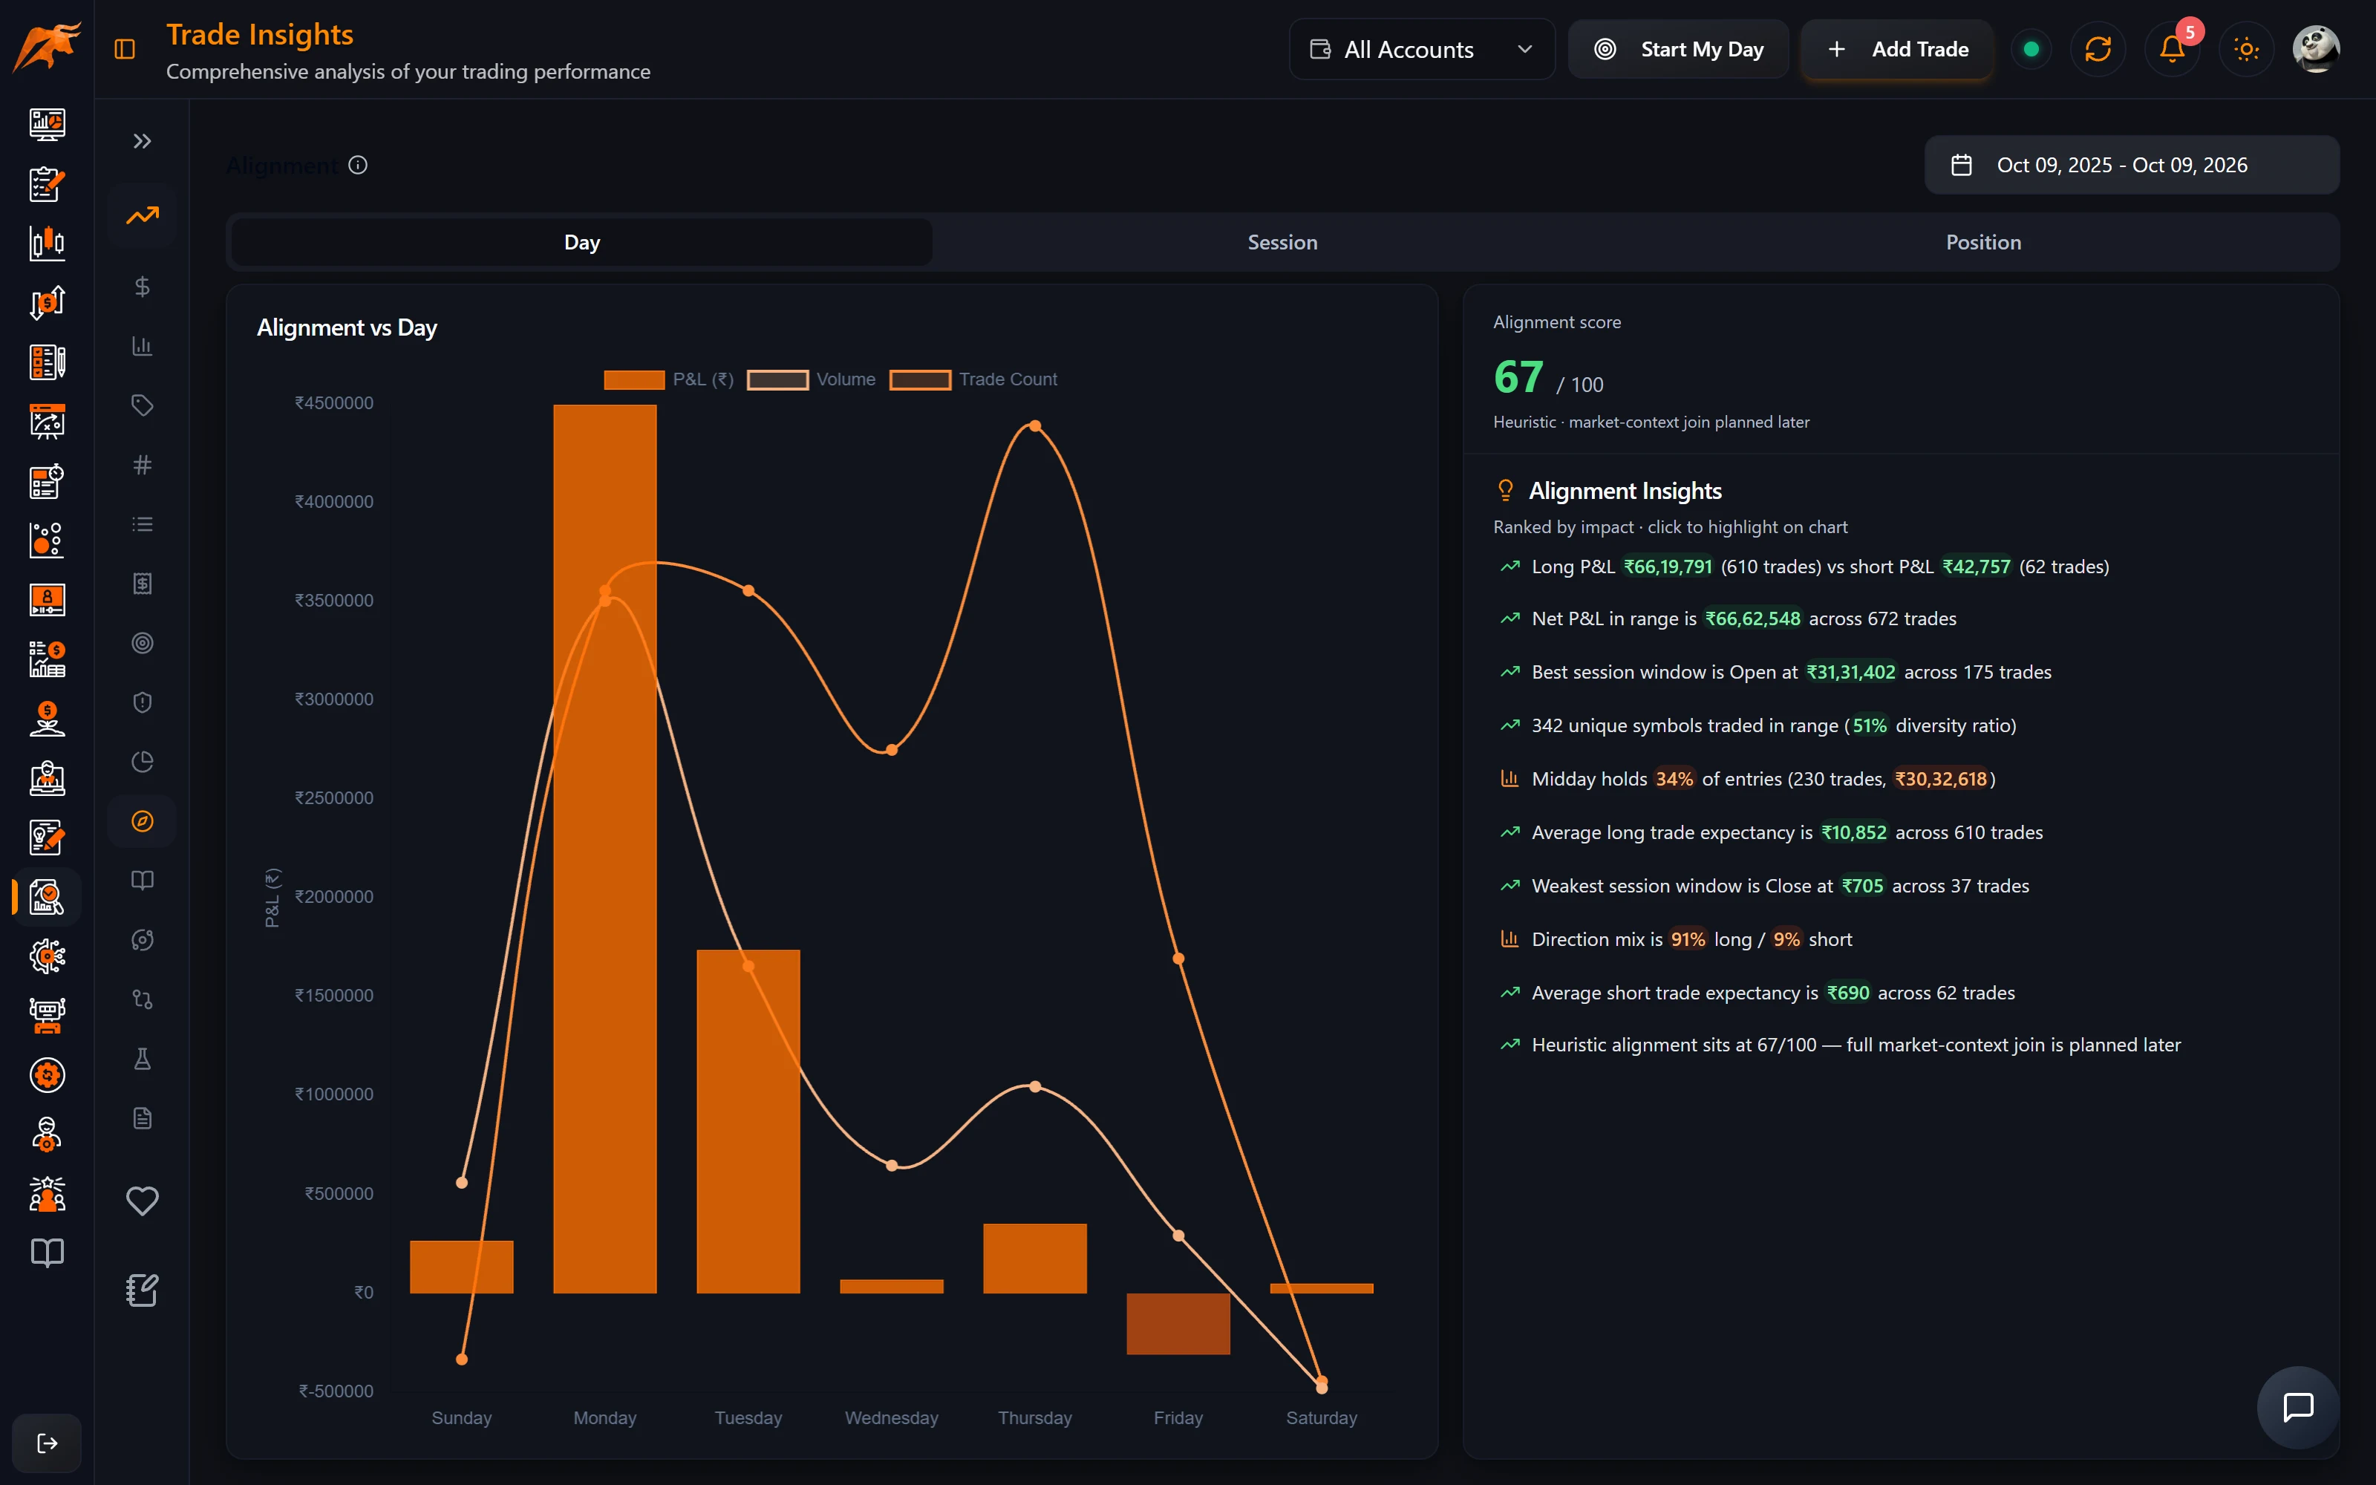
Task: Click the green status indicator dot
Action: coord(2031,48)
